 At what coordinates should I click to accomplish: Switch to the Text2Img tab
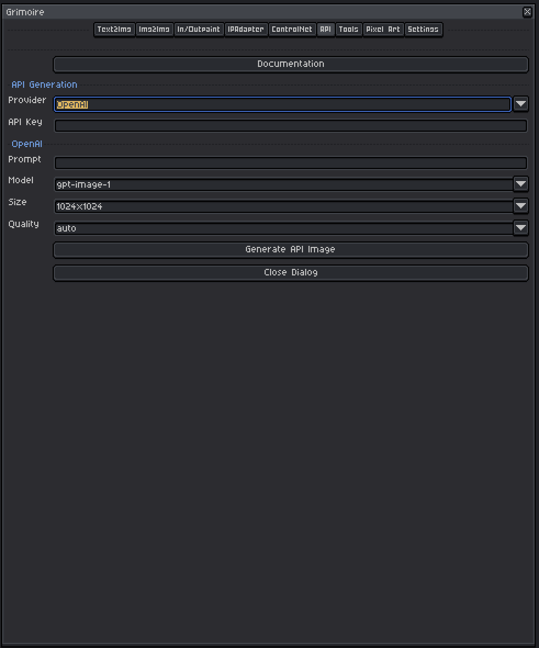tap(115, 29)
